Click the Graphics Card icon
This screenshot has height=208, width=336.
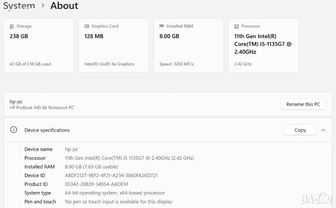pyautogui.click(x=87, y=26)
